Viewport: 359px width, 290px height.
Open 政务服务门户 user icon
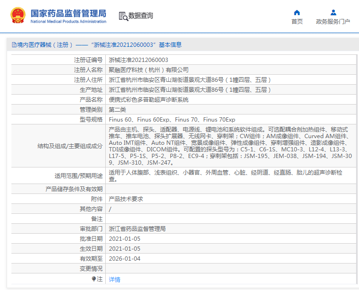[x=333, y=12]
